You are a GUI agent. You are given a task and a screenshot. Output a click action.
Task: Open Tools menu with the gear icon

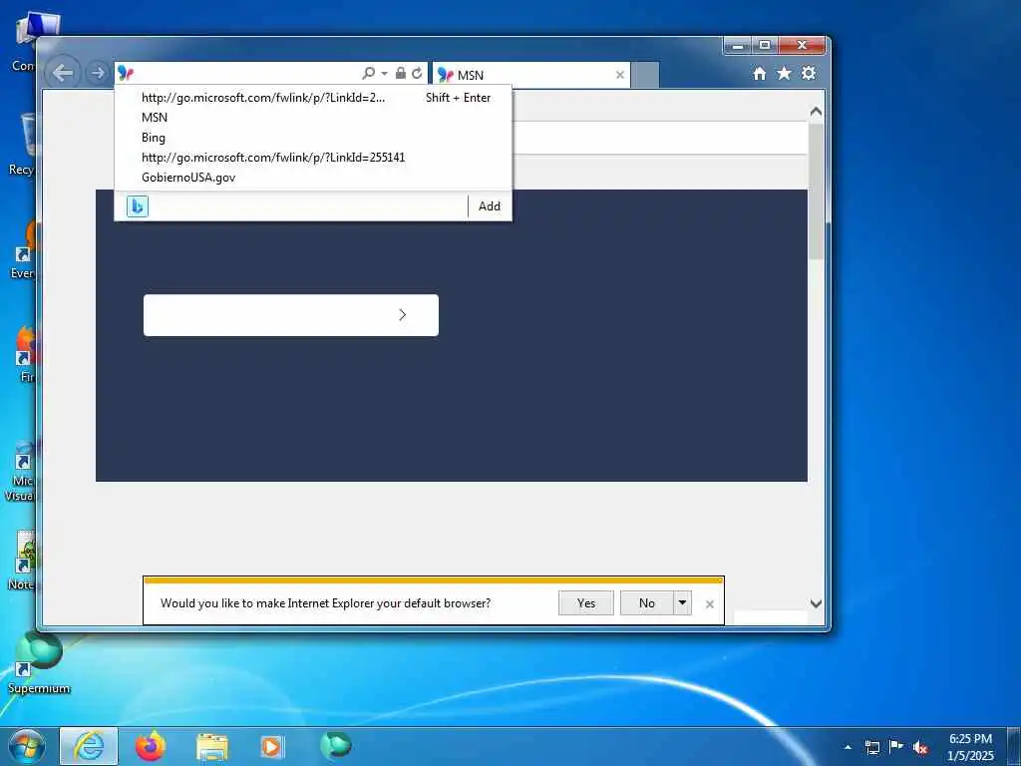pos(809,73)
